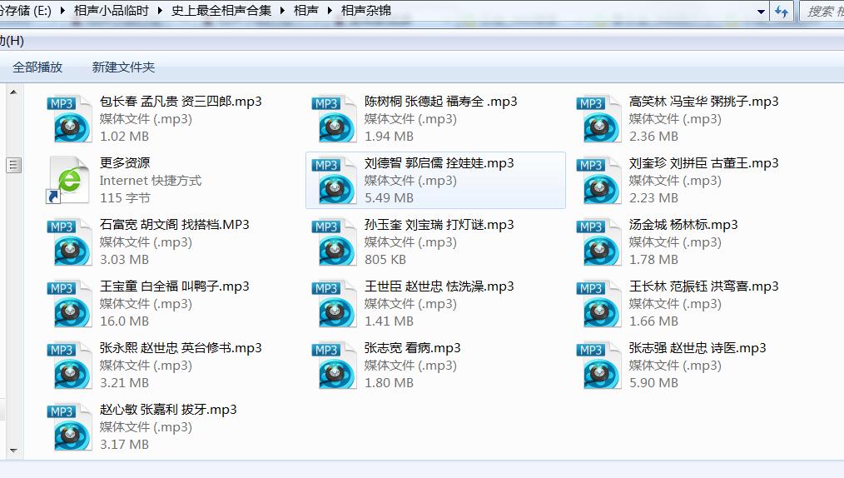The height and width of the screenshot is (478, 844).
Task: Select the MP3 icon for 包长春 孟凡贵 资三四郎
Action: 69,119
